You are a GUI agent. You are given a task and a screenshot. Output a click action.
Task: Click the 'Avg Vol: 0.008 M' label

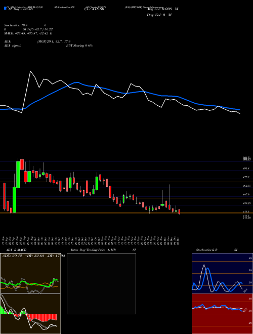tap(162, 9)
